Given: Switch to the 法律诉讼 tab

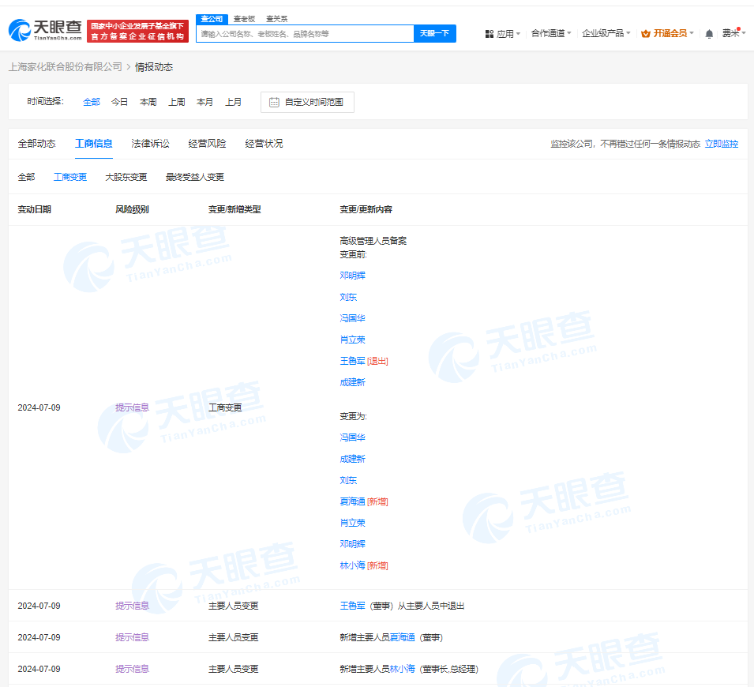Looking at the screenshot, I should point(150,144).
